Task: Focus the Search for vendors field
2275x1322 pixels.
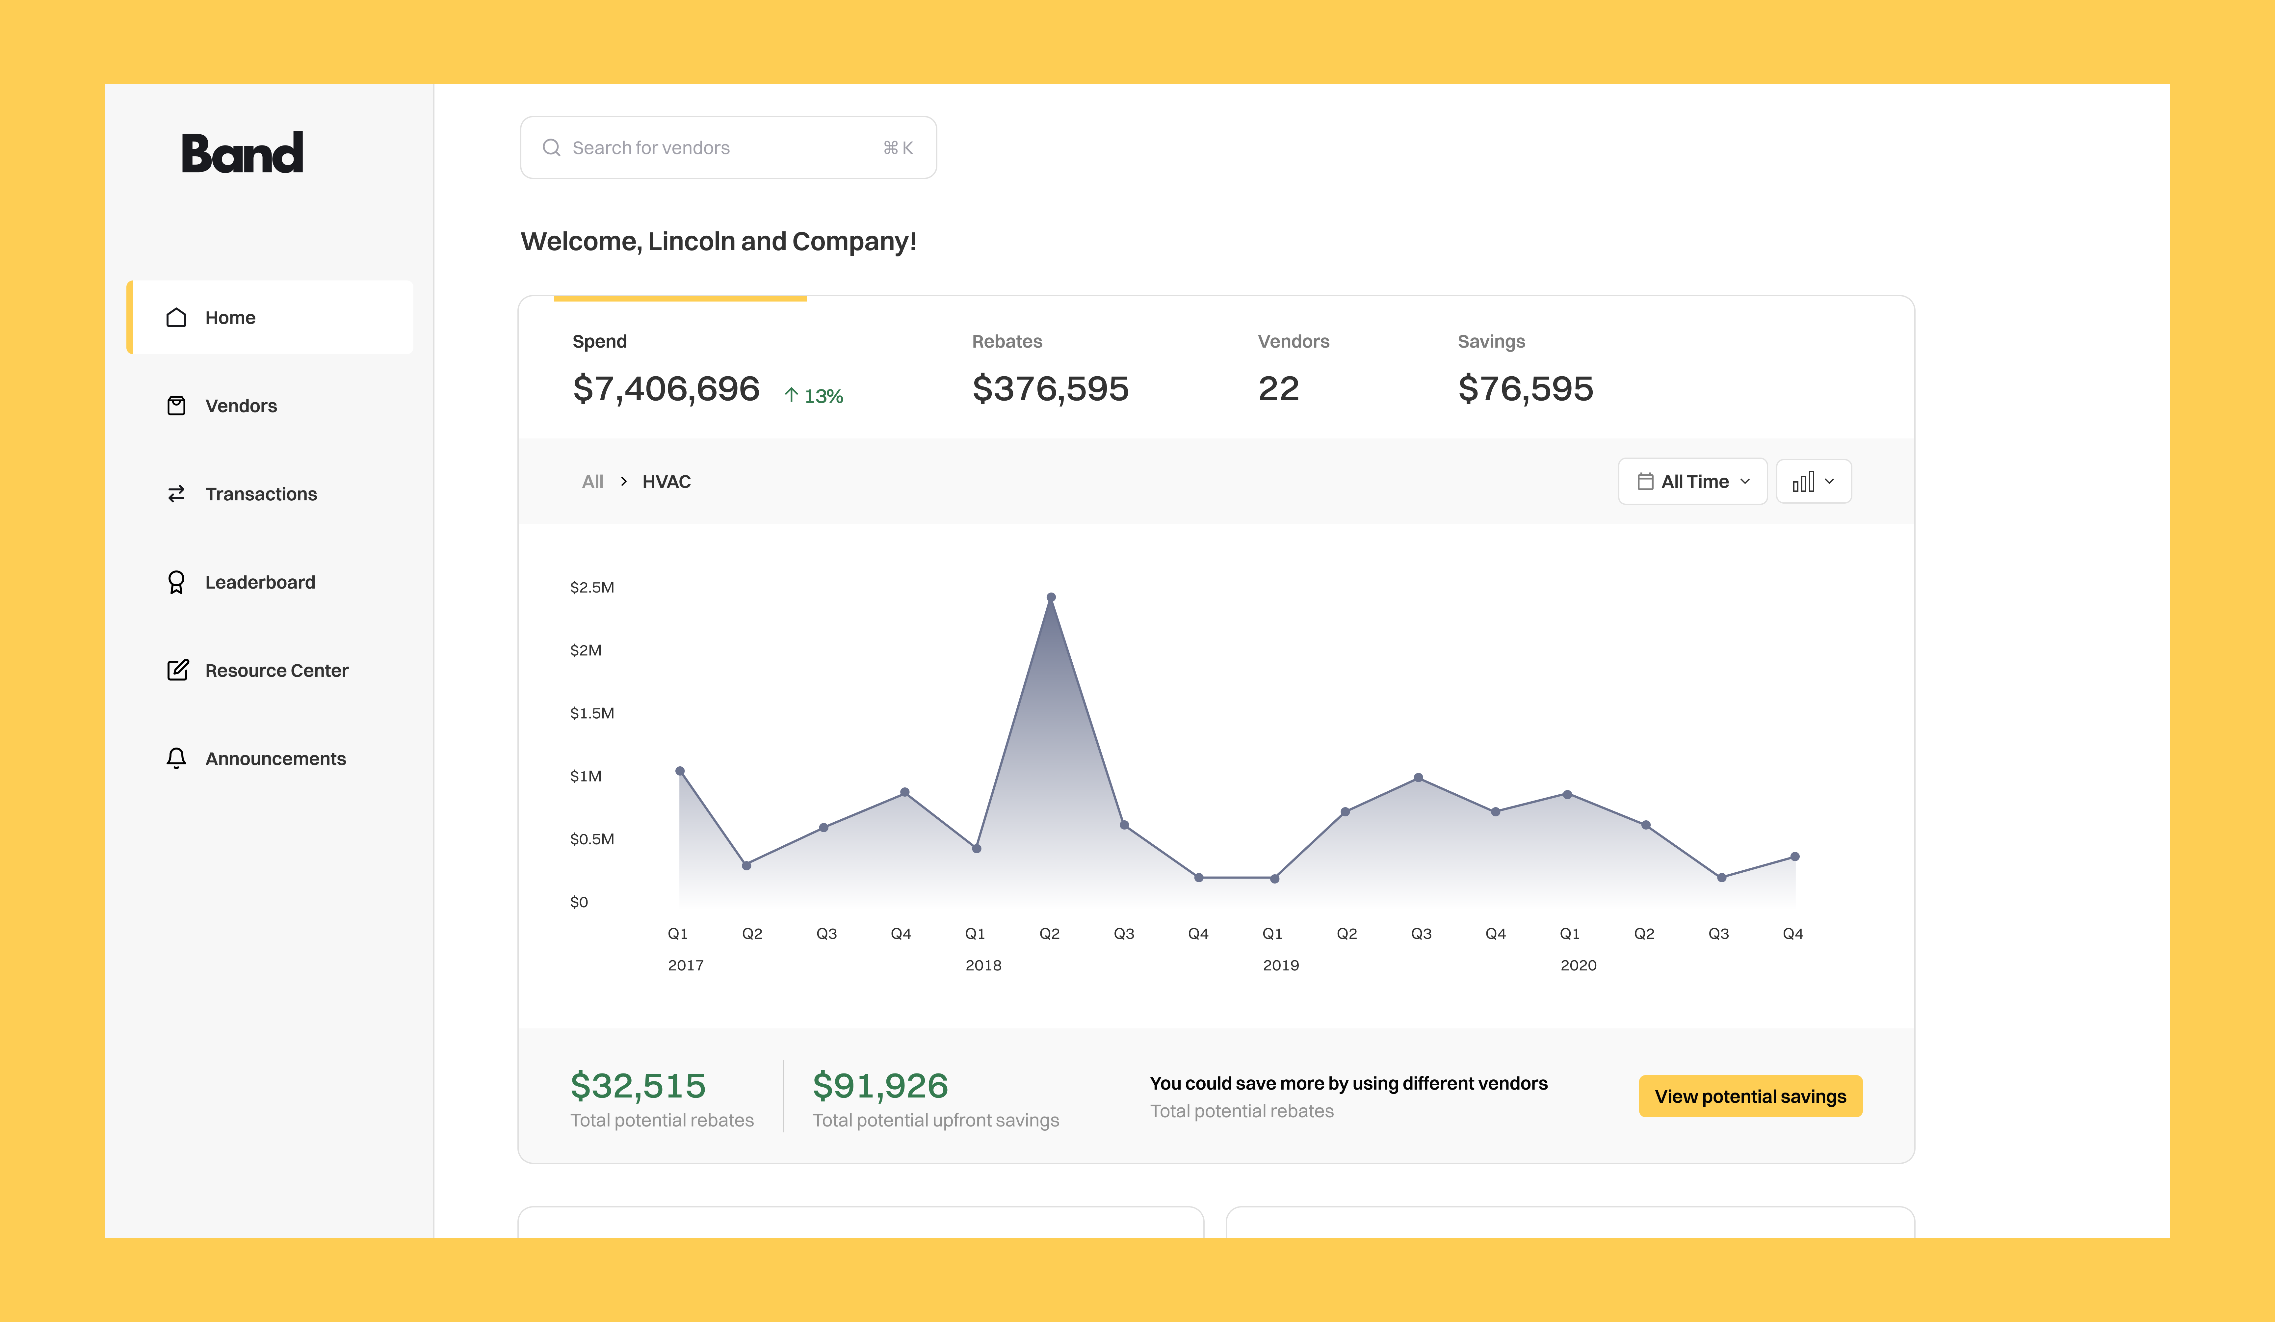Action: pyautogui.click(x=713, y=147)
